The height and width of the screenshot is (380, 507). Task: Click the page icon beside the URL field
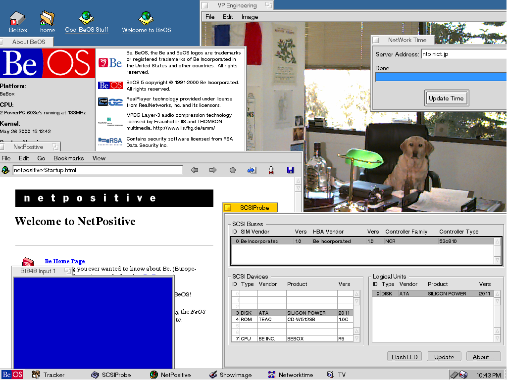click(x=5, y=170)
